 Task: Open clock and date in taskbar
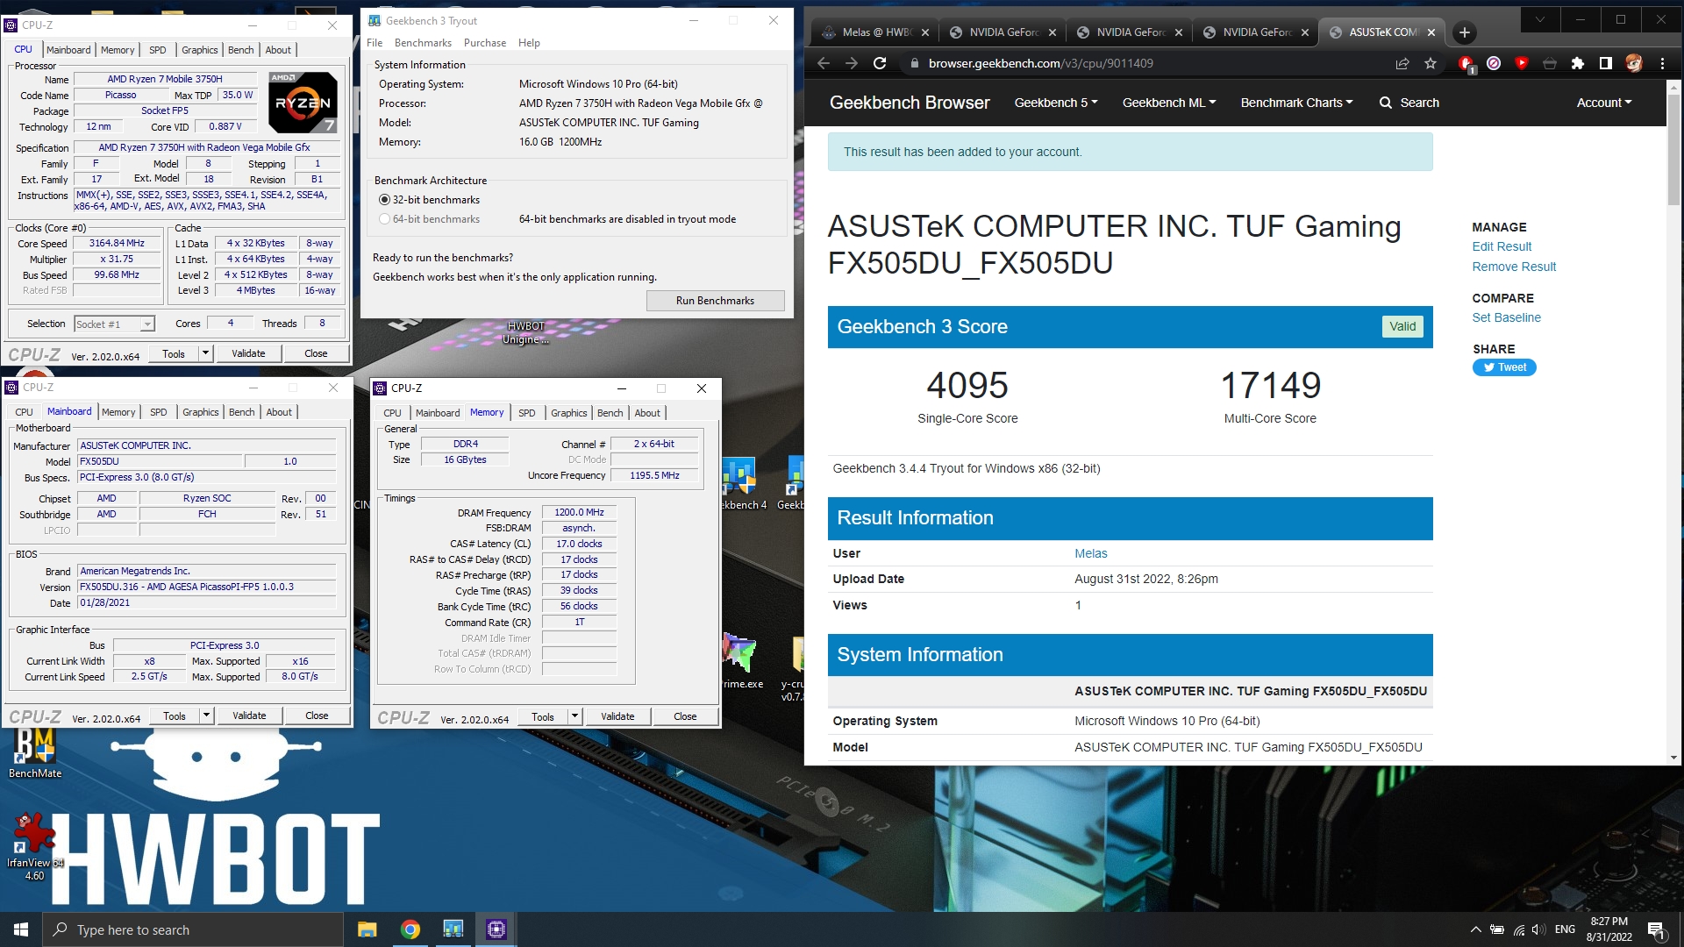[x=1609, y=929]
